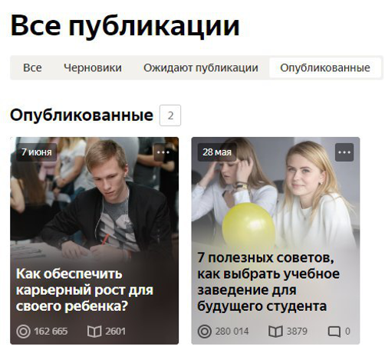Open article Как обеспечить карьерный рост
The width and height of the screenshot is (385, 353).
84,290
